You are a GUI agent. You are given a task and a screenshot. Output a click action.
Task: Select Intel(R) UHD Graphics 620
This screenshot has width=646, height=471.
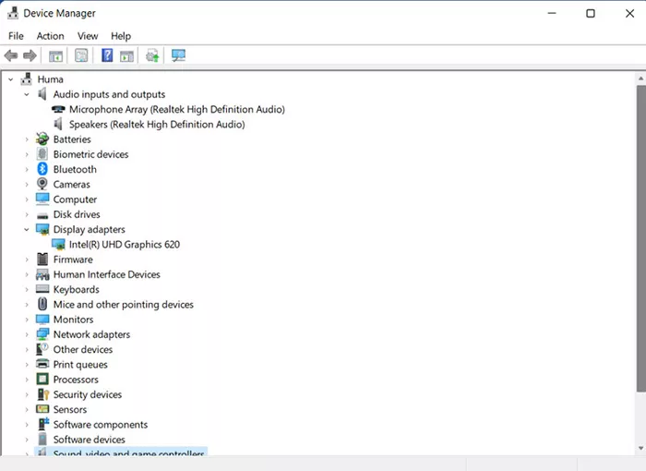click(x=125, y=244)
